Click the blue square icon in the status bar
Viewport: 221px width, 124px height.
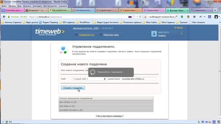(x=214, y=122)
